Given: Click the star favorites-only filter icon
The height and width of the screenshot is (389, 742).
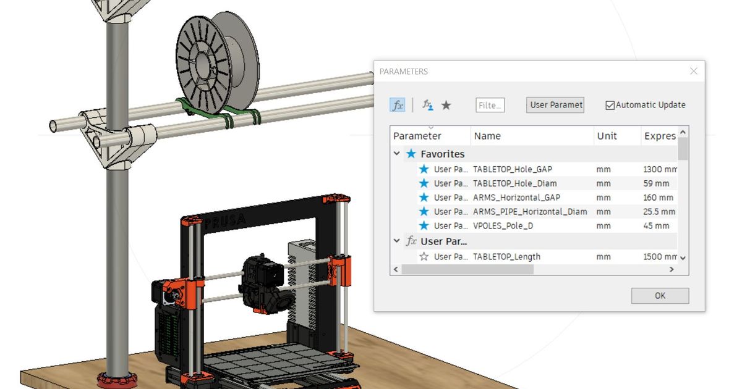Looking at the screenshot, I should 446,105.
